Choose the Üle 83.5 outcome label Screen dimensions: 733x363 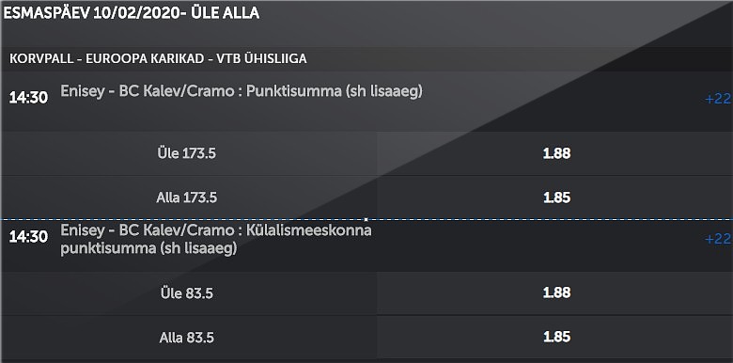[186, 293]
